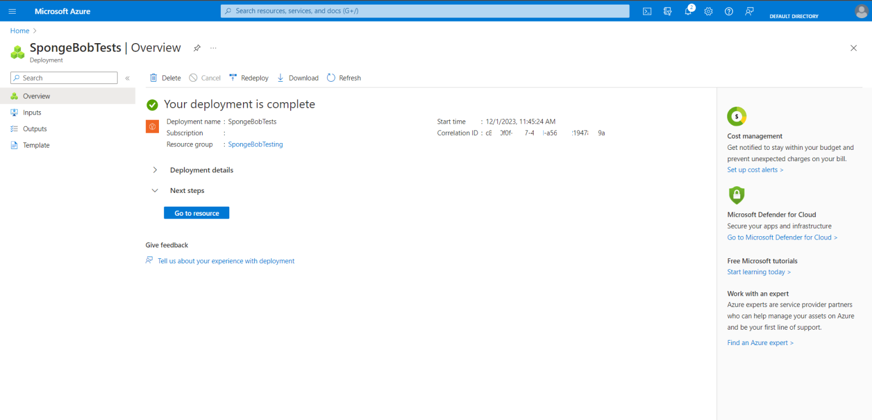This screenshot has height=420, width=872.
Task: Collapse the Next steps section
Action: [x=155, y=191]
